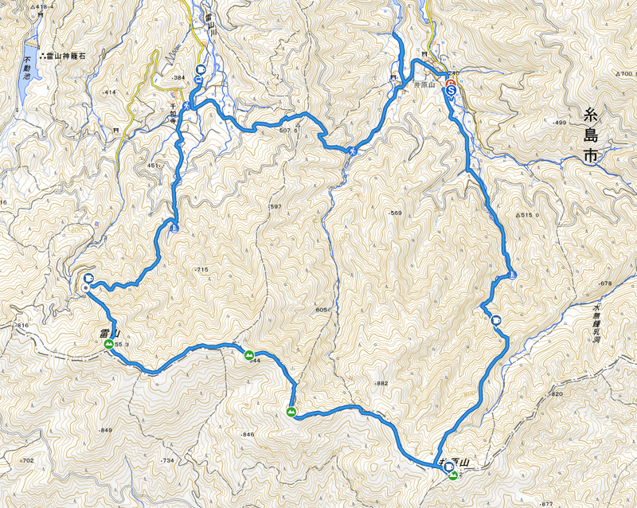Select the green mountain icon at 井原山 summit
This screenshot has height=508, width=637.
(453, 475)
